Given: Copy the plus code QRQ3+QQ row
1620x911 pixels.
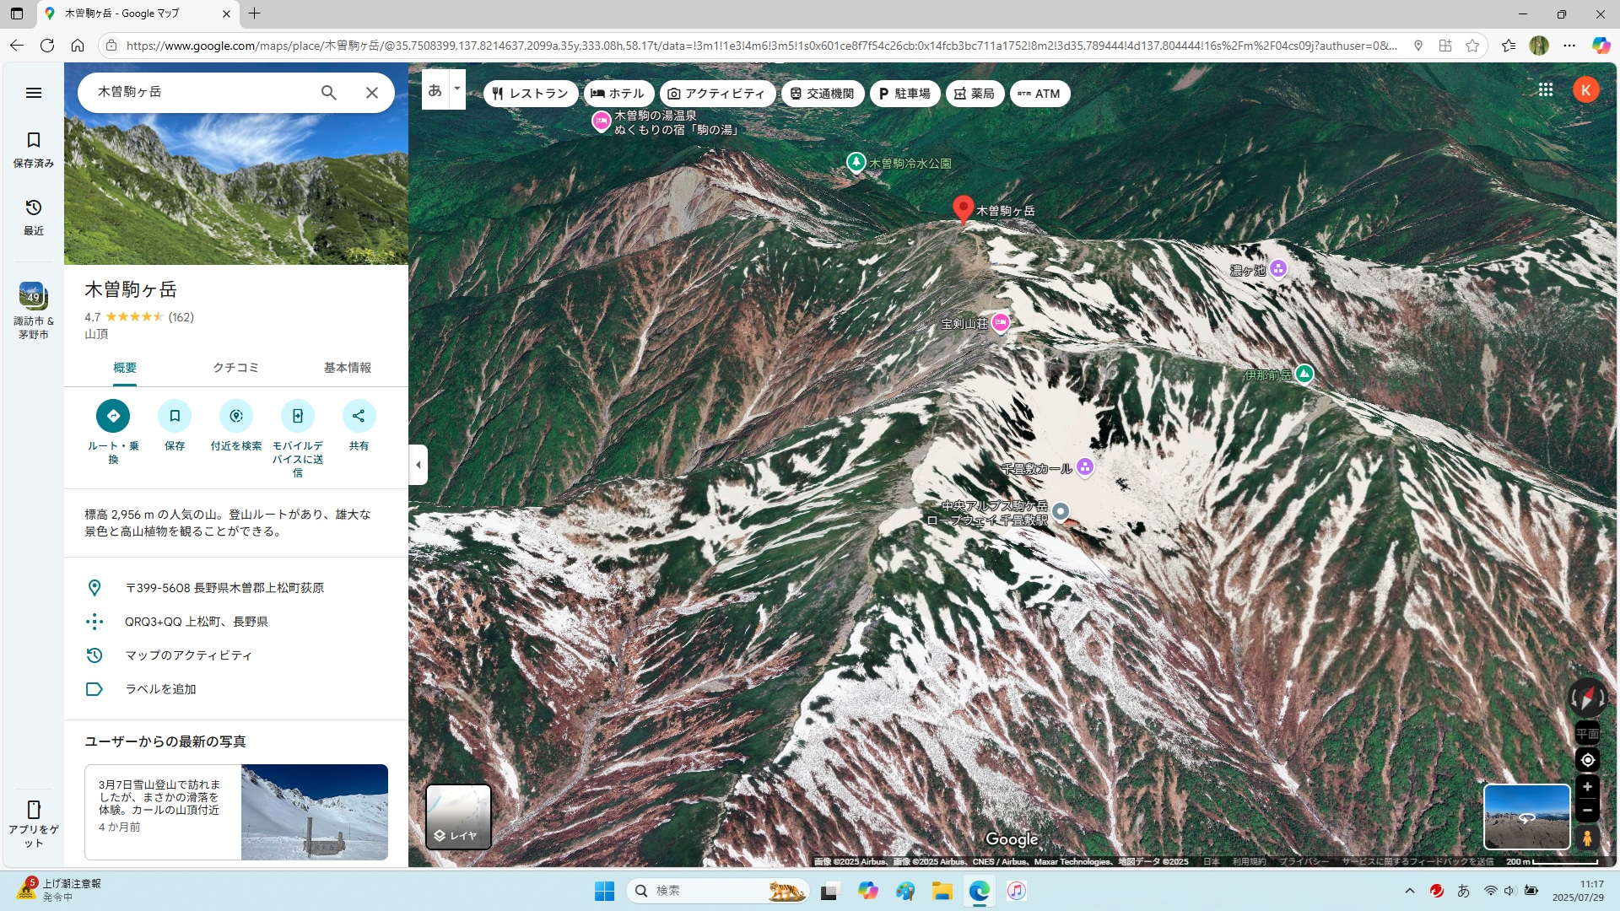Looking at the screenshot, I should coord(236,622).
